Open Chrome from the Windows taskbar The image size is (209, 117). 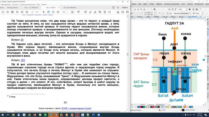[x=29, y=115]
